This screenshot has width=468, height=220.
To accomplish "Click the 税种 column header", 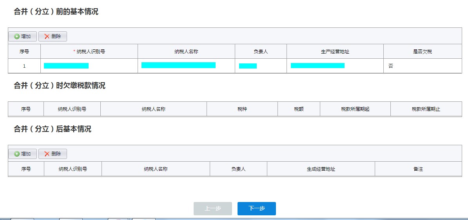I will [x=242, y=109].
